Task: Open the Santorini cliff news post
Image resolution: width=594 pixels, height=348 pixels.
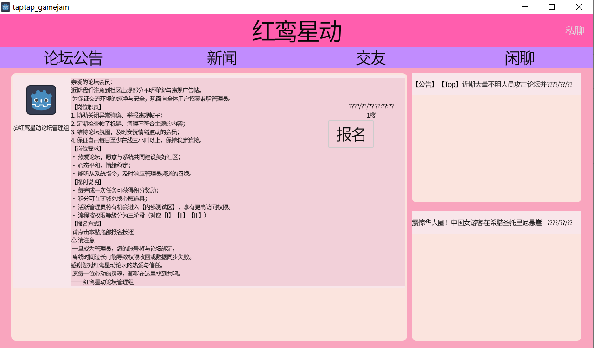Action: tap(487, 223)
